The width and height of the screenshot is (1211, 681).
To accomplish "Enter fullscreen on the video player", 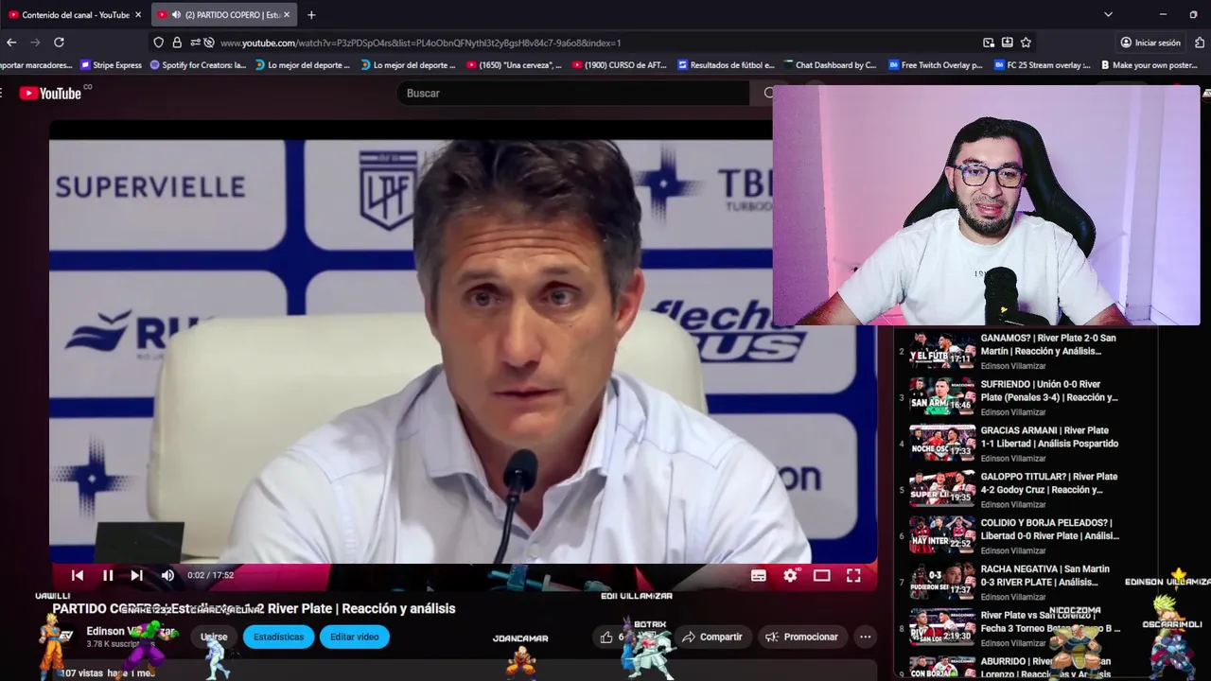I will (852, 575).
